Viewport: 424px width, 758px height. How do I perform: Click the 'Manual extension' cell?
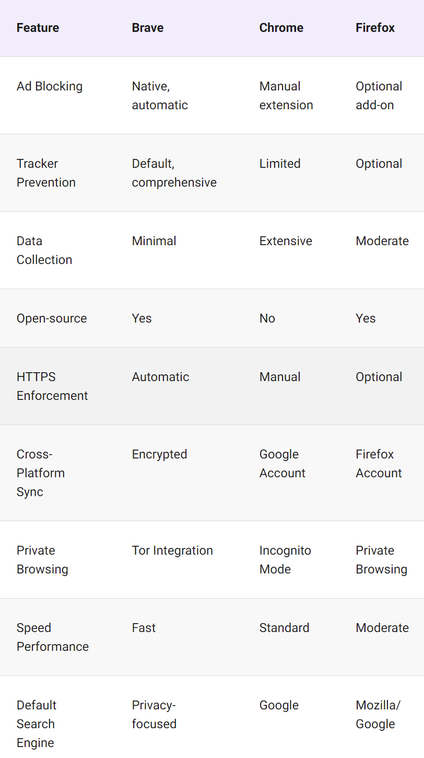pos(286,96)
